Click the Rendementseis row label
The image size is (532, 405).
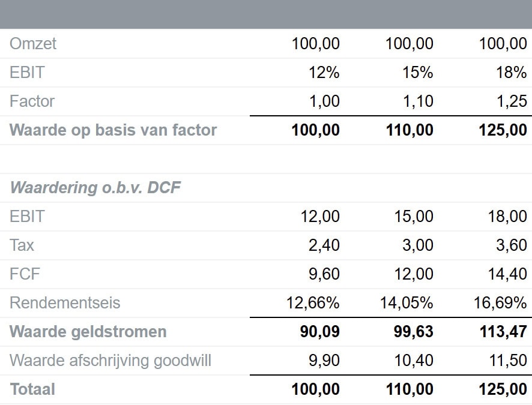click(x=65, y=303)
